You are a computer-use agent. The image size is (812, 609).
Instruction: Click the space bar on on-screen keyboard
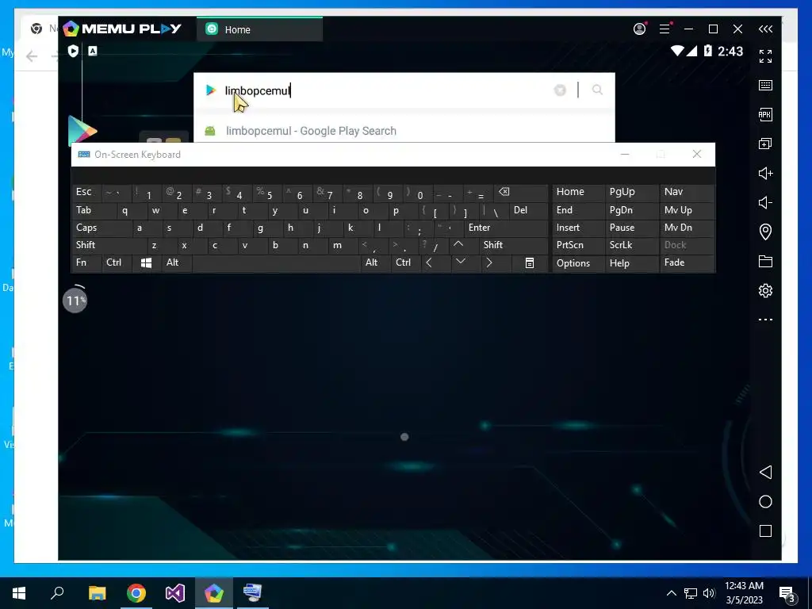click(x=277, y=263)
